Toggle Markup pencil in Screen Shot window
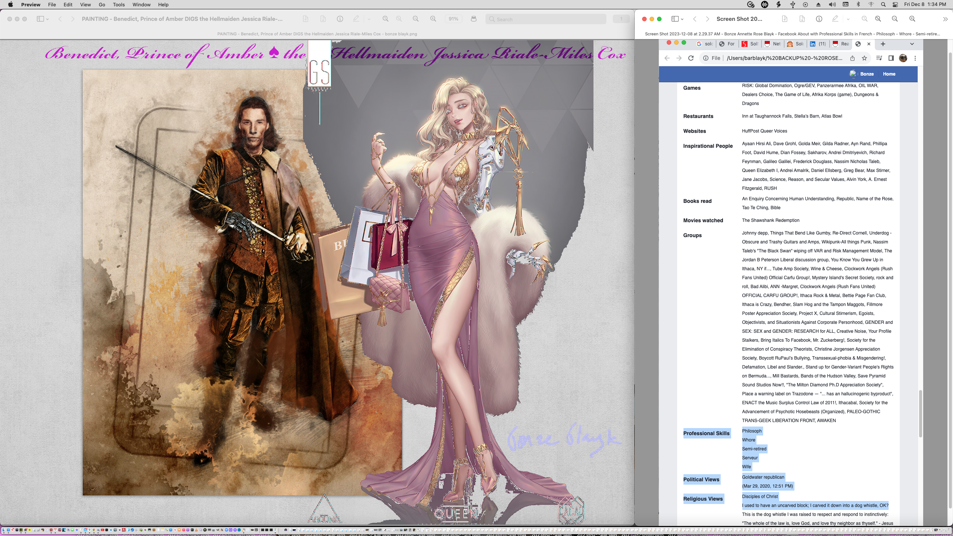Screen dimensions: 953x536 [x=835, y=18]
